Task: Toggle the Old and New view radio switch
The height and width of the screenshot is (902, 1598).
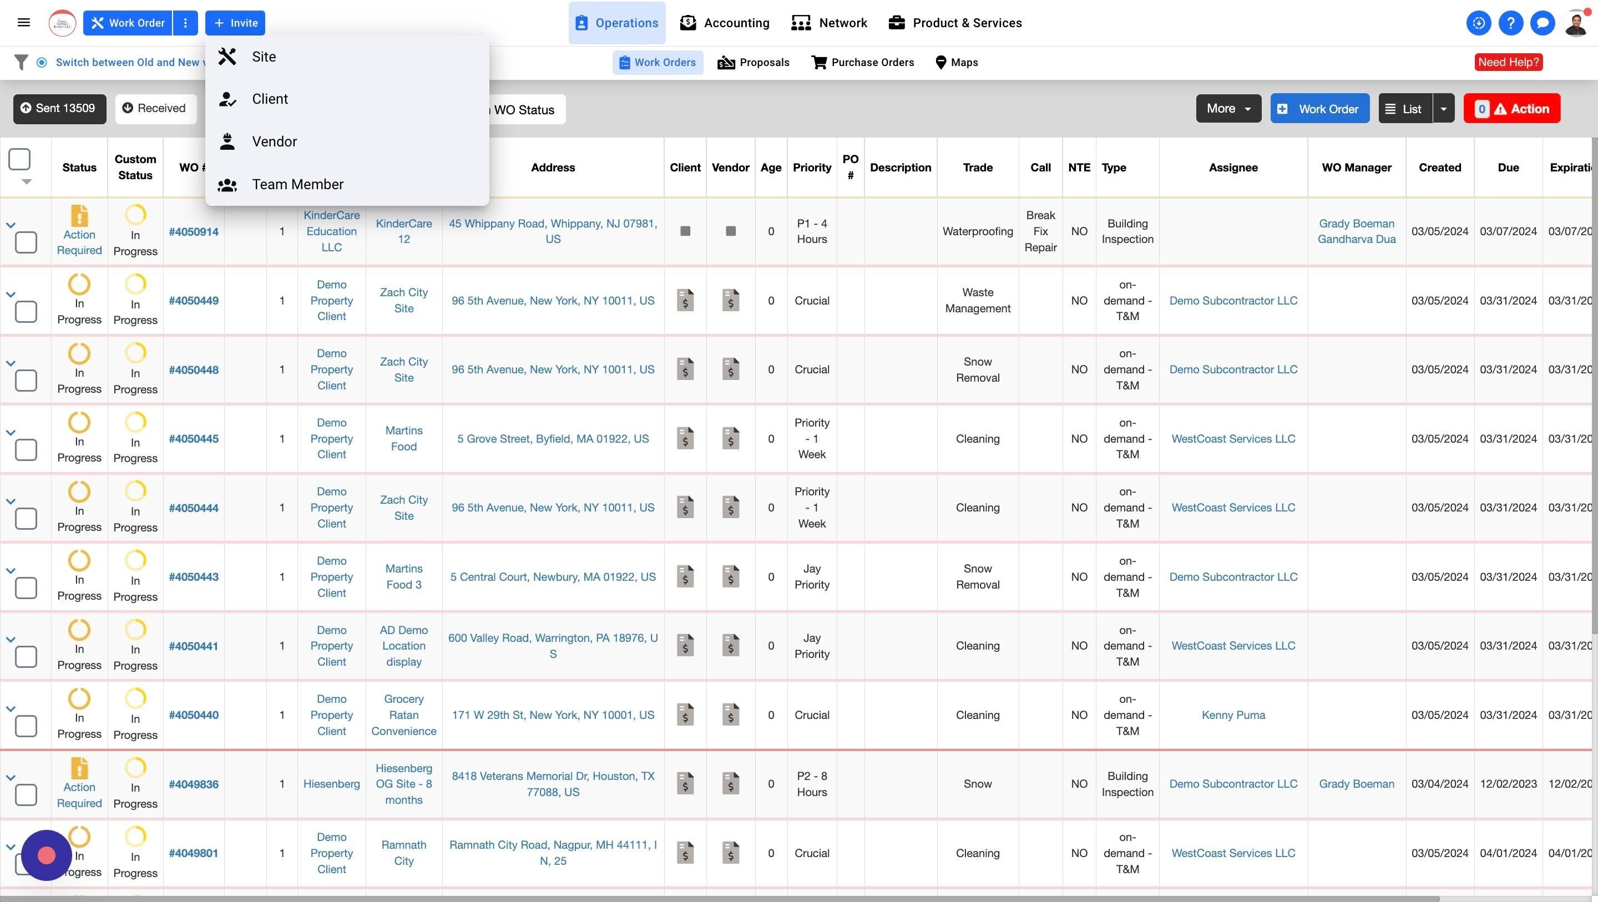Action: (x=42, y=62)
